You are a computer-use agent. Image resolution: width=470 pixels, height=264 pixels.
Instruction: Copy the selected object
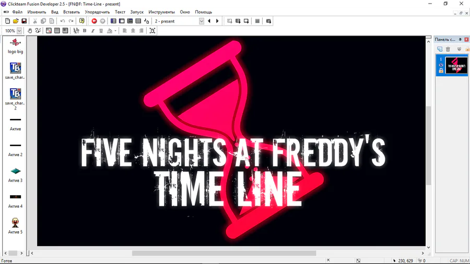coord(43,21)
